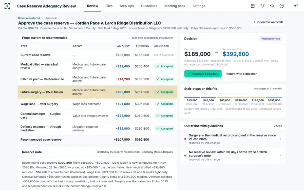Open the Settings tab
The width and height of the screenshot is (304, 190).
(x=199, y=6)
